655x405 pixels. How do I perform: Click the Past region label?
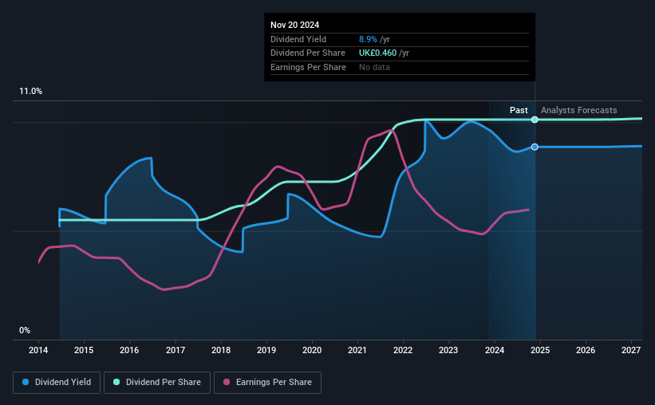(519, 110)
